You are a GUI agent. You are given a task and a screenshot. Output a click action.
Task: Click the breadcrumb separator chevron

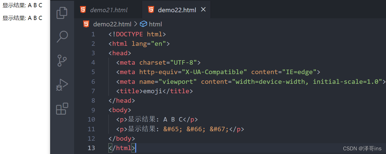[136, 24]
